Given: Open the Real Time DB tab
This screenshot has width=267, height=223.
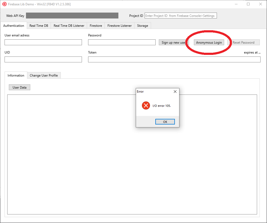Looking at the screenshot, I should point(39,25).
